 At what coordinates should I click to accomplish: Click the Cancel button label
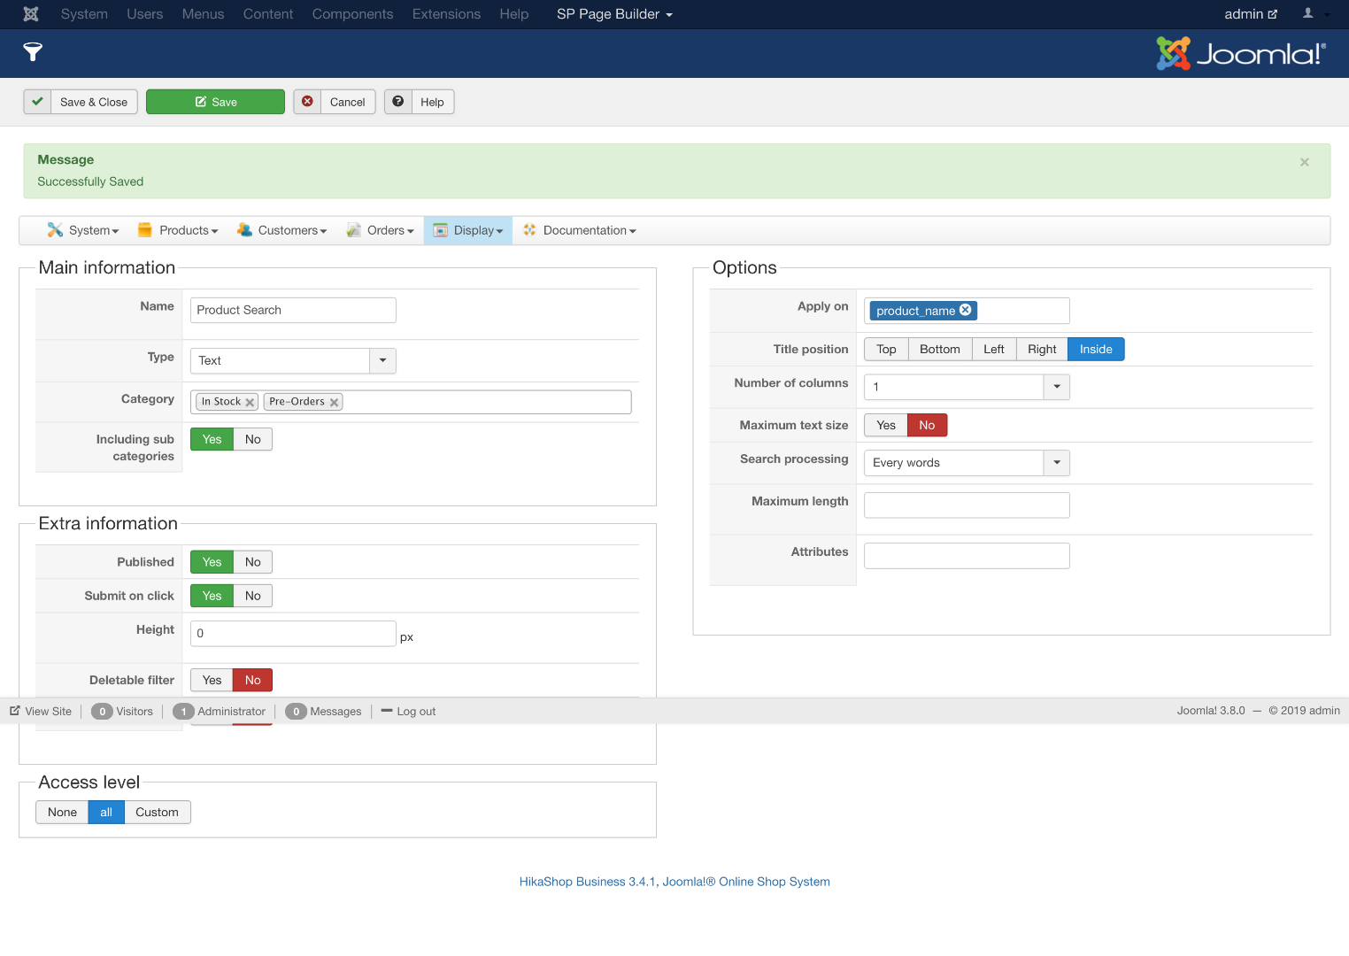point(348,102)
